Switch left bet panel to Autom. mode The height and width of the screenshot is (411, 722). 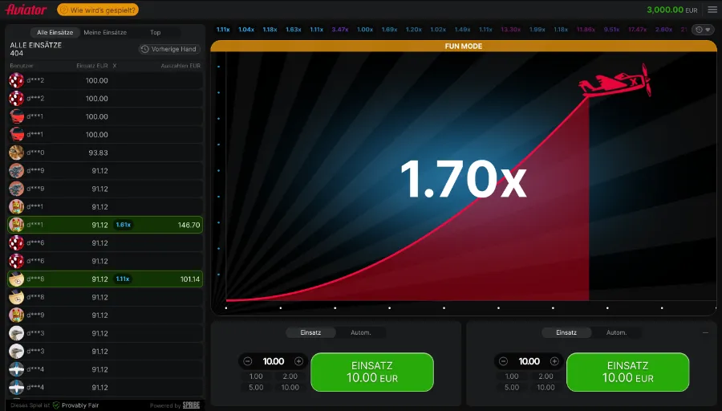[x=360, y=332]
